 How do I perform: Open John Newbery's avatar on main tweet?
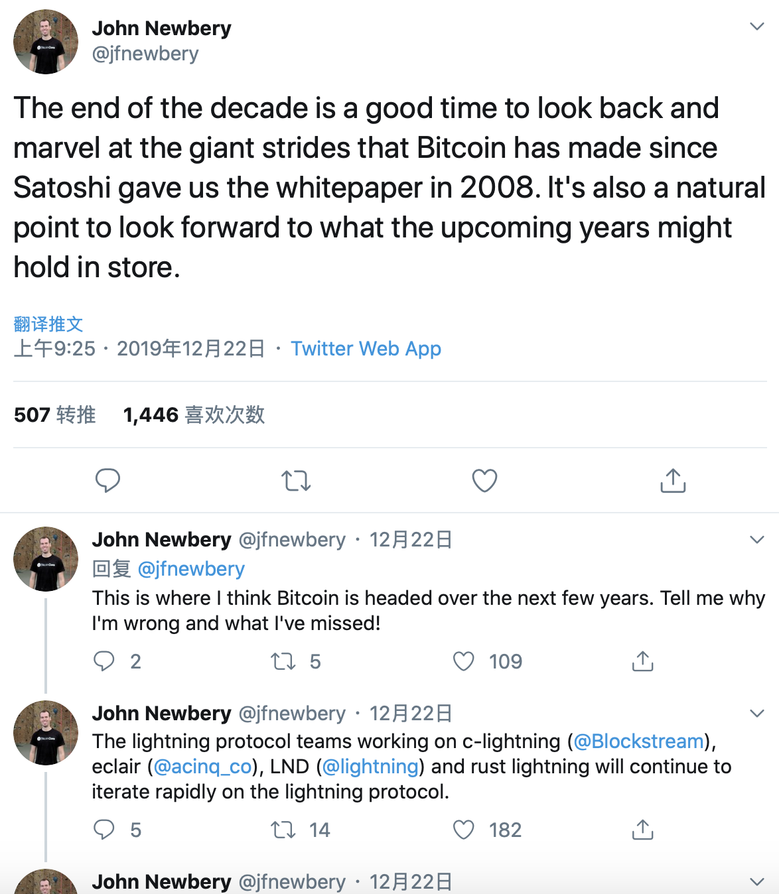click(x=46, y=42)
